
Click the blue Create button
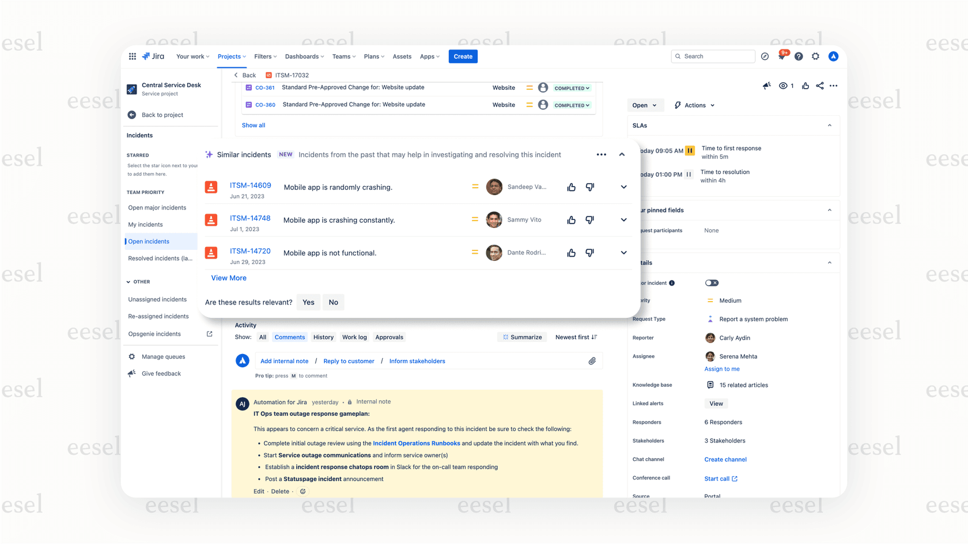(x=463, y=56)
